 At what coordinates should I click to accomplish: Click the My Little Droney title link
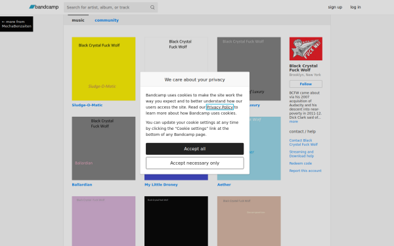pyautogui.click(x=161, y=184)
